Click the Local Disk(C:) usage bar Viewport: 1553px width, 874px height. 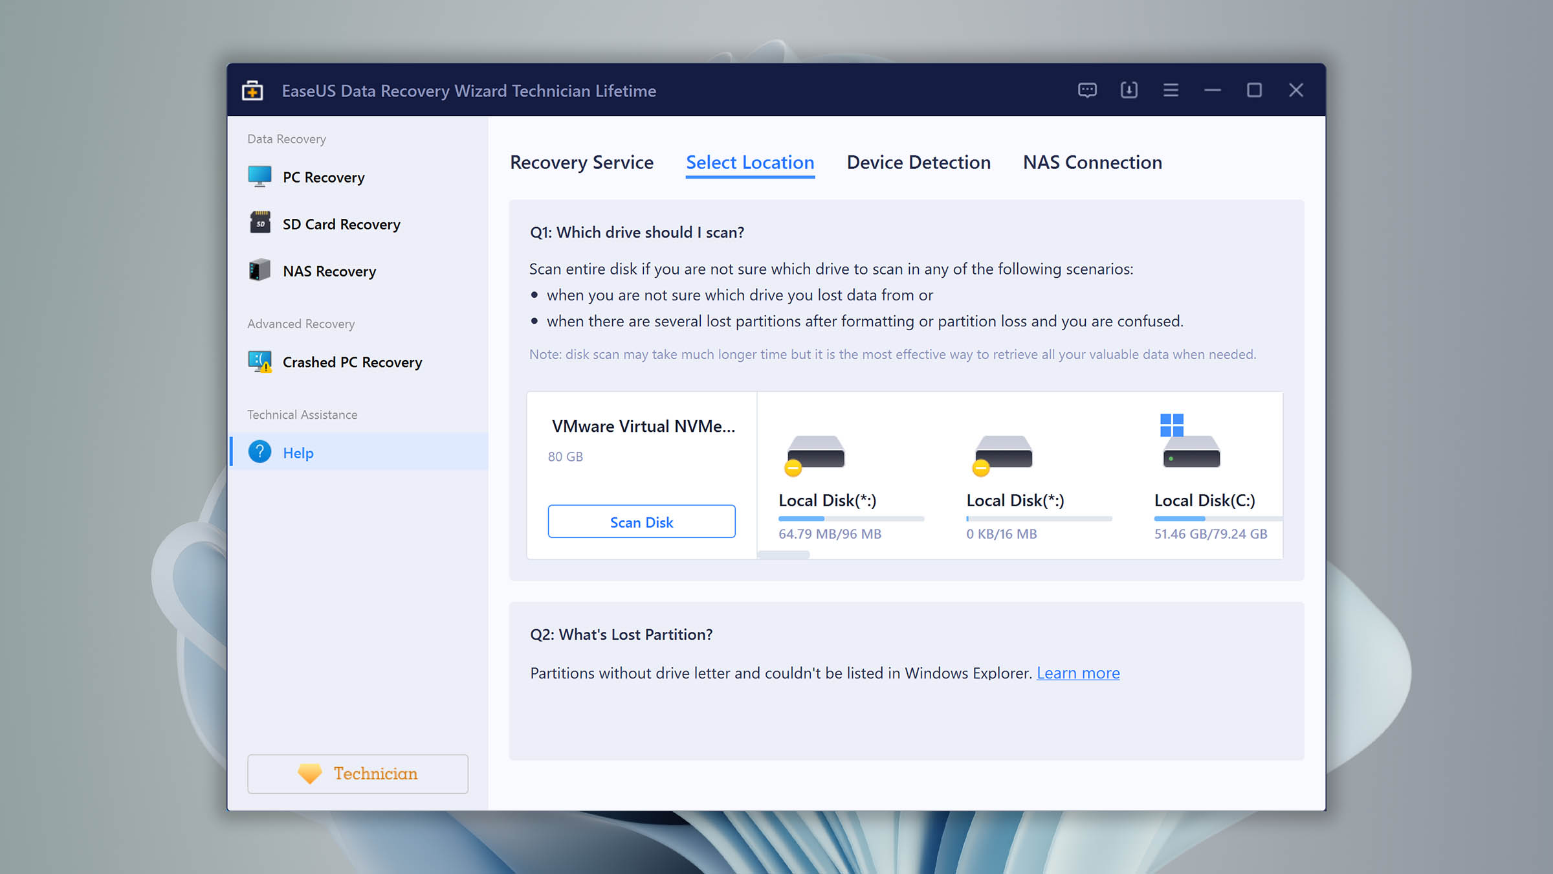pos(1218,519)
